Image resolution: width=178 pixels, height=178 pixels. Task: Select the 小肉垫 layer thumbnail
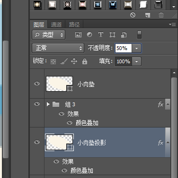59,84
